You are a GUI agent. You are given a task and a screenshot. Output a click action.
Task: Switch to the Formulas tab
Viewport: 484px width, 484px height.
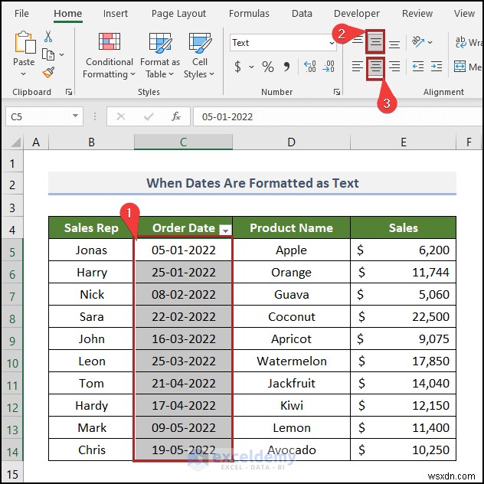pyautogui.click(x=249, y=14)
